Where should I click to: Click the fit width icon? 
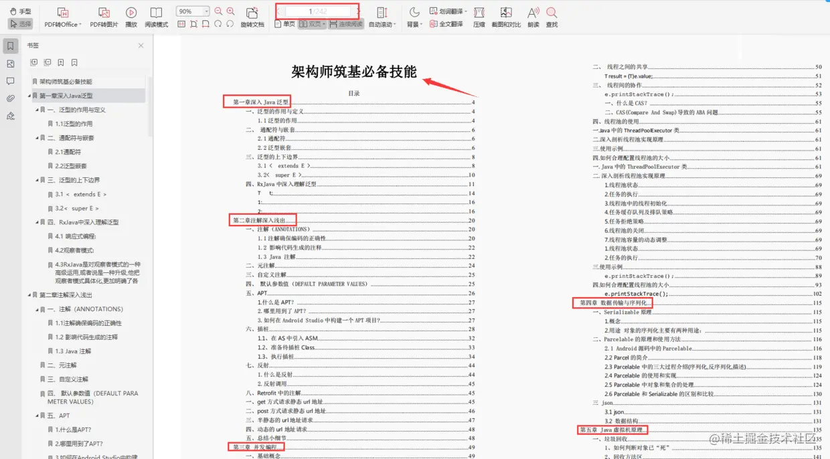point(205,24)
